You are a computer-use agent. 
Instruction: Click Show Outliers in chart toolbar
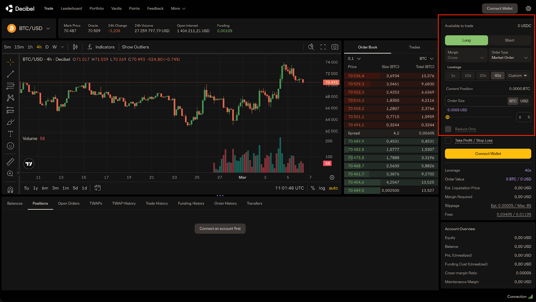point(135,47)
